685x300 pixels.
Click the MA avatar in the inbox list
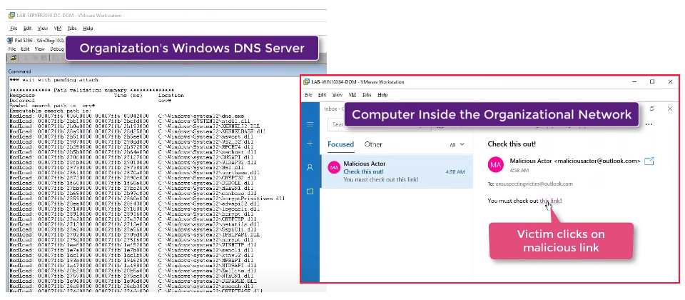335,167
